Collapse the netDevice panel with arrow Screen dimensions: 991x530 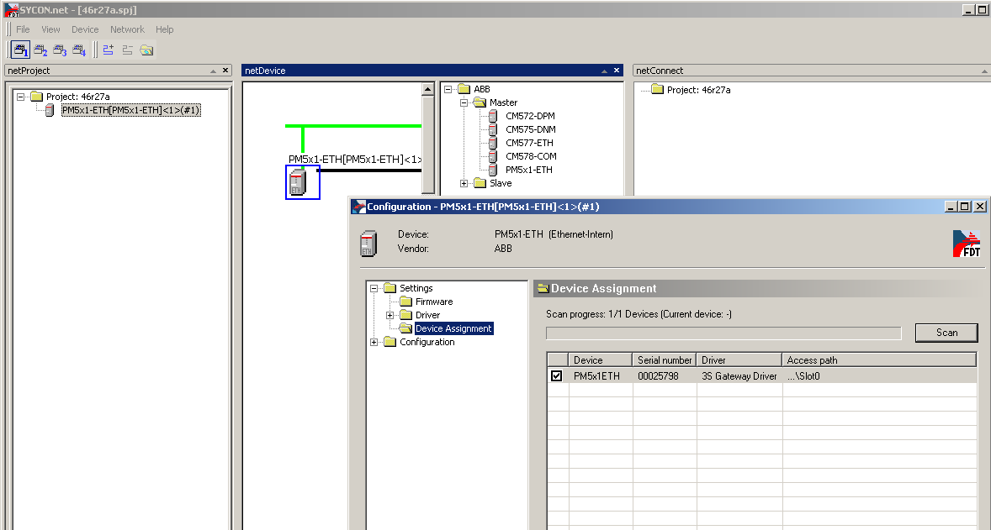604,71
